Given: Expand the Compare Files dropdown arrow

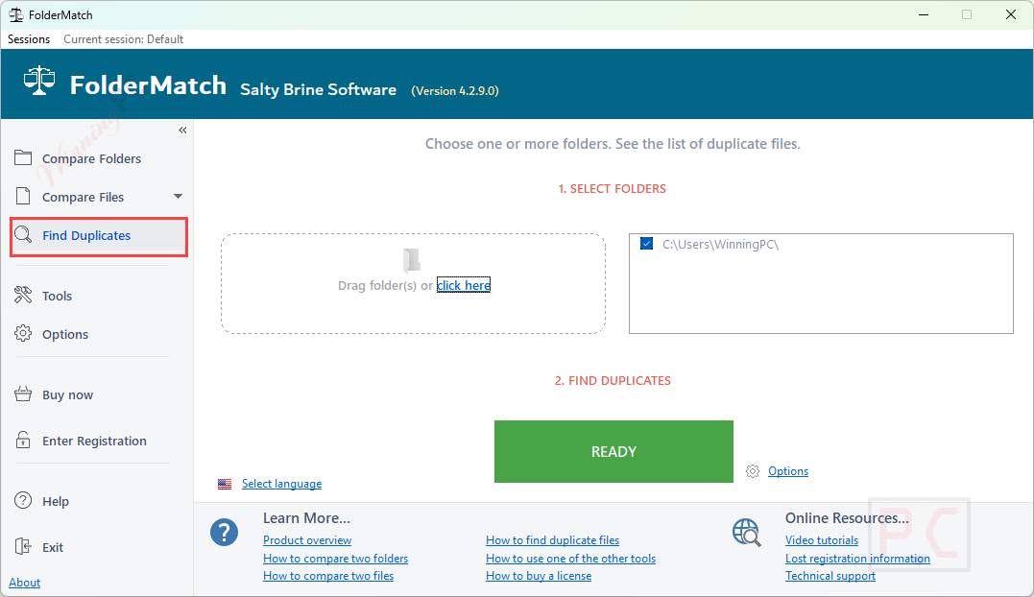Looking at the screenshot, I should pyautogui.click(x=178, y=197).
